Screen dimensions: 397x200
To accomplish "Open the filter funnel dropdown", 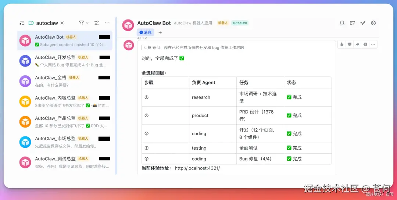I will click(x=83, y=23).
